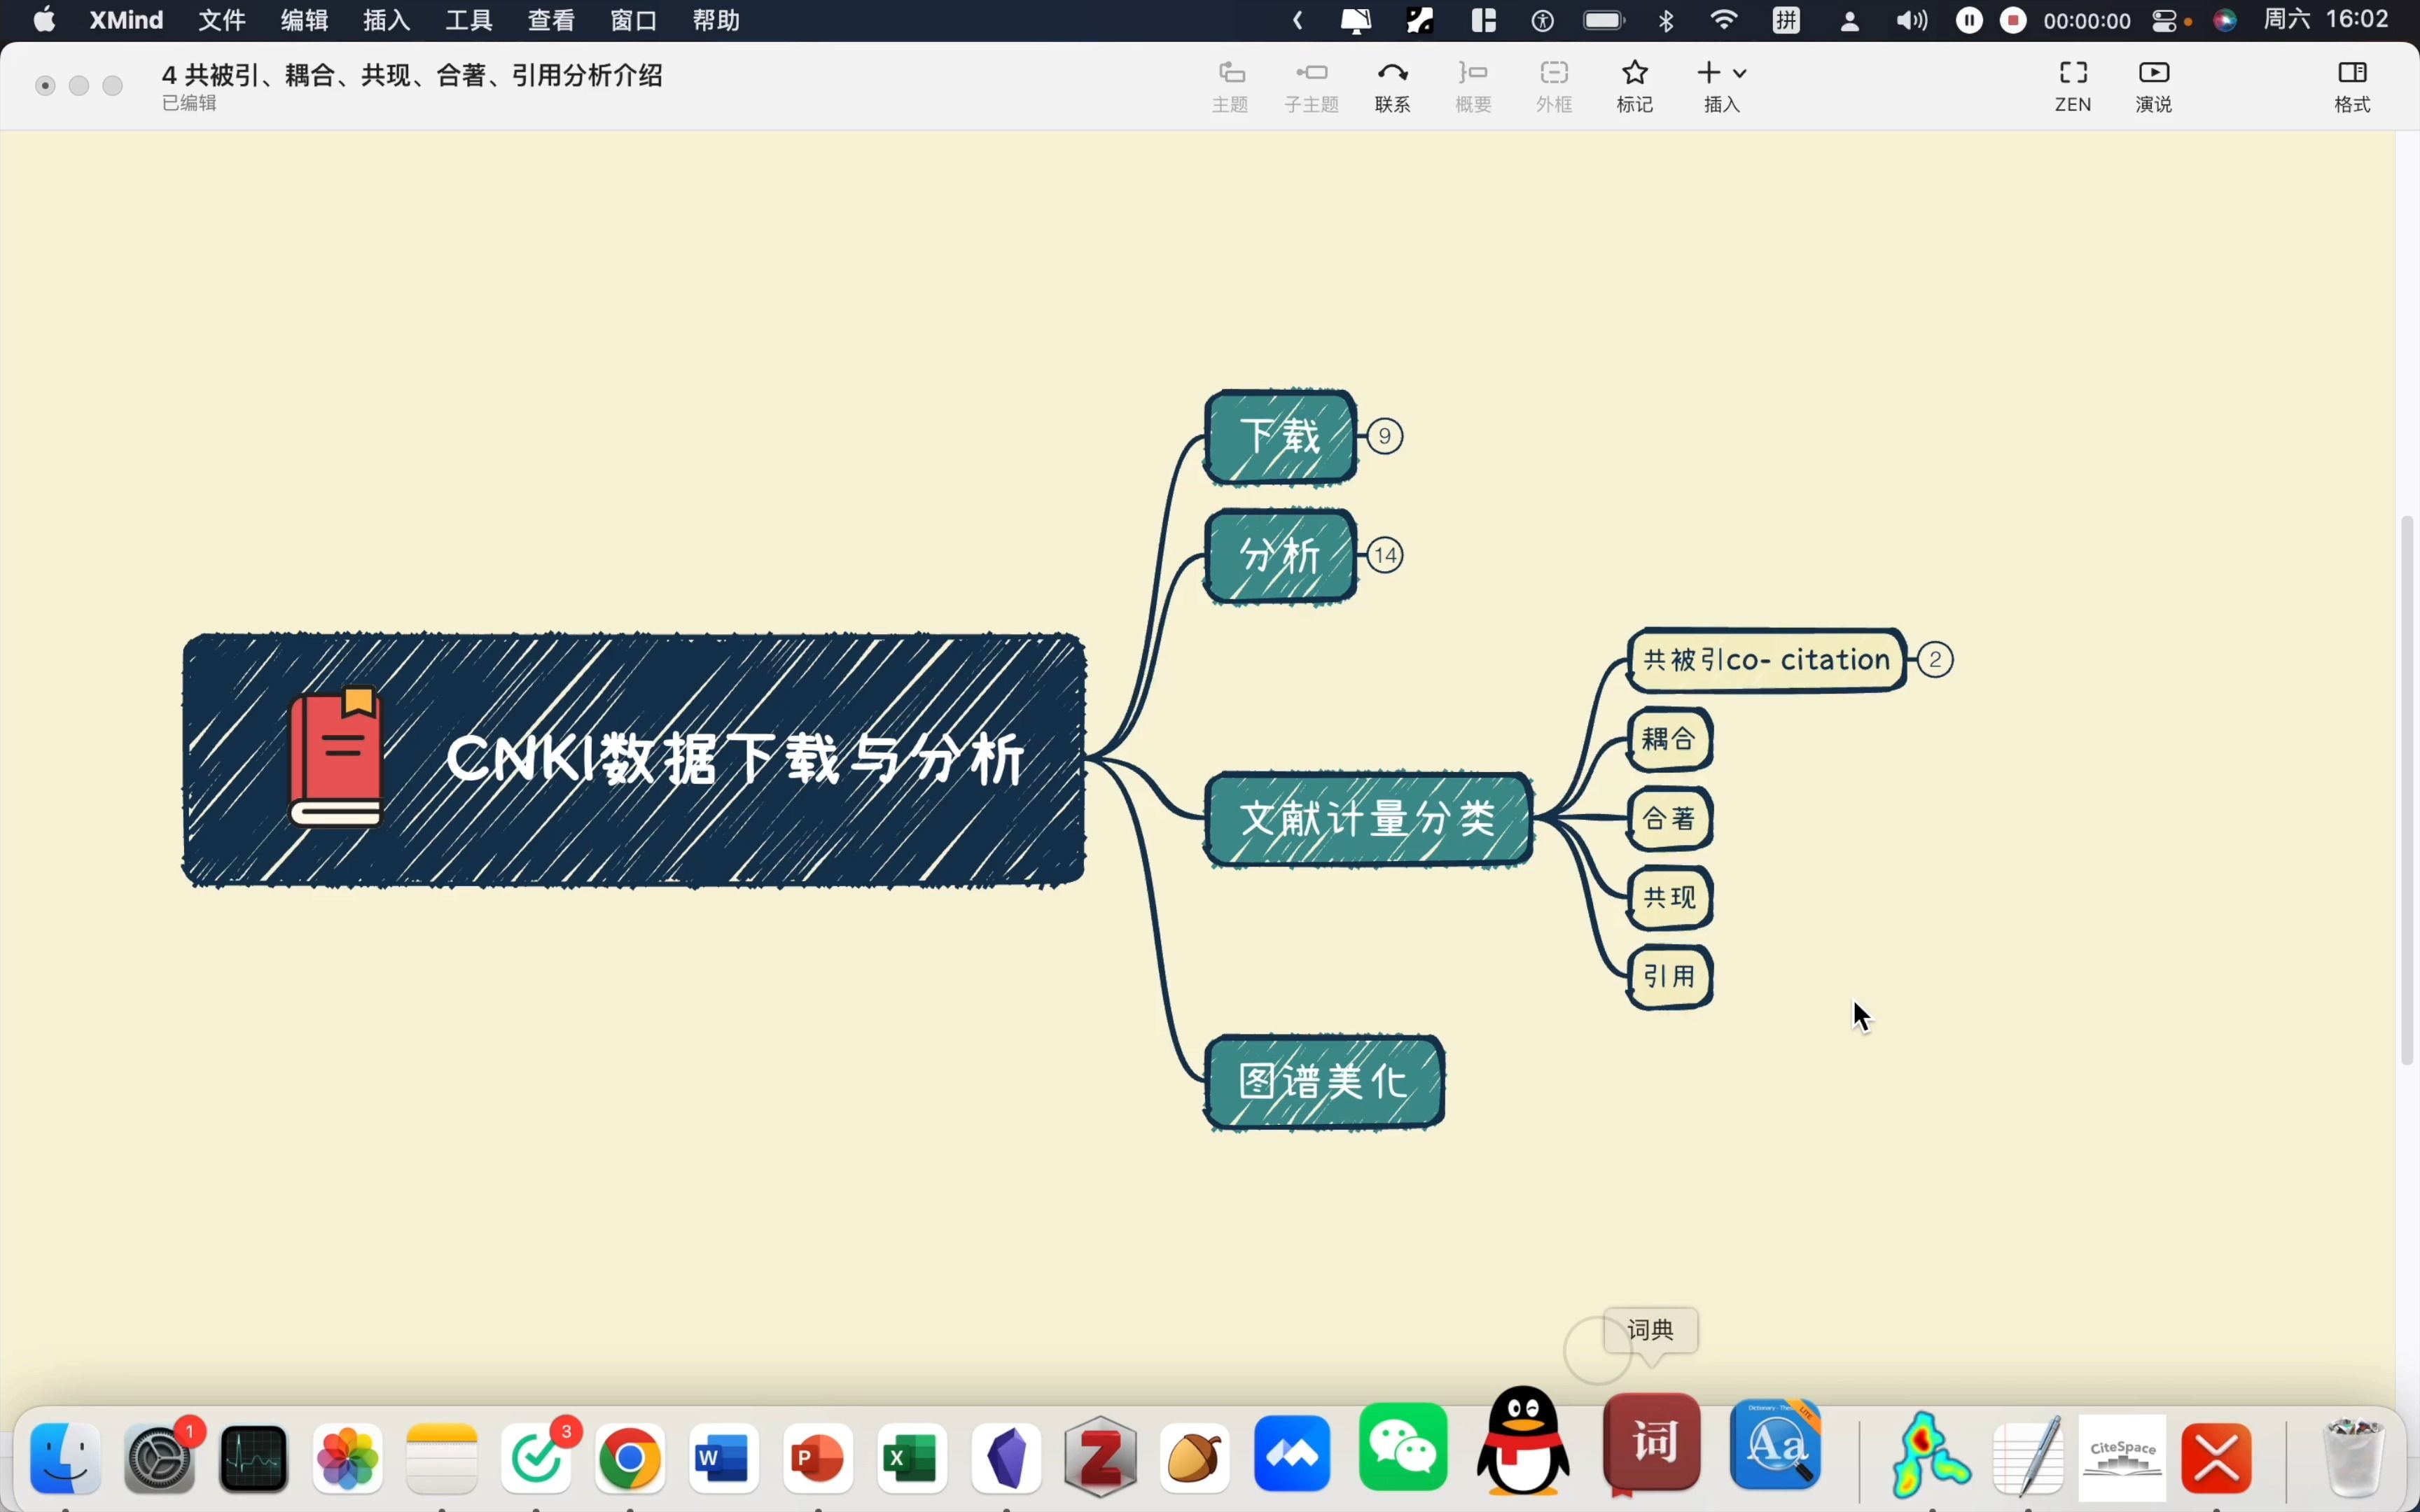This screenshot has width=2420, height=1512.
Task: Open the Aa Dictionary app in Dock
Action: [x=1777, y=1445]
